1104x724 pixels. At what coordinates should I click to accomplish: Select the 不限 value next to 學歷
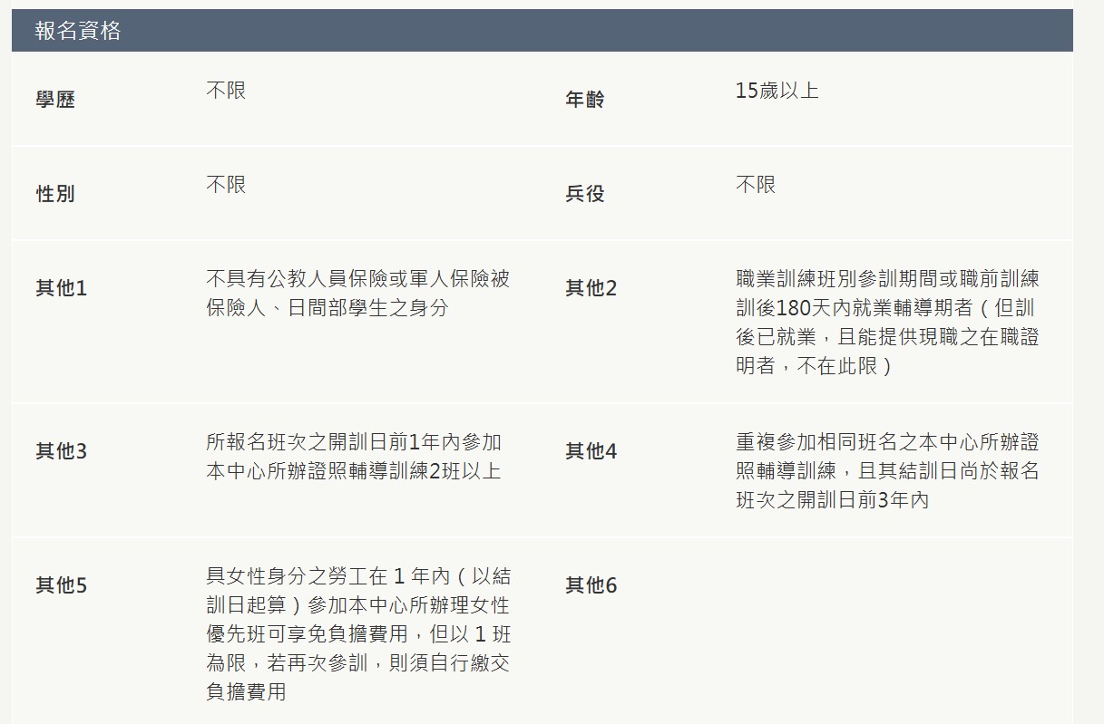click(x=226, y=91)
